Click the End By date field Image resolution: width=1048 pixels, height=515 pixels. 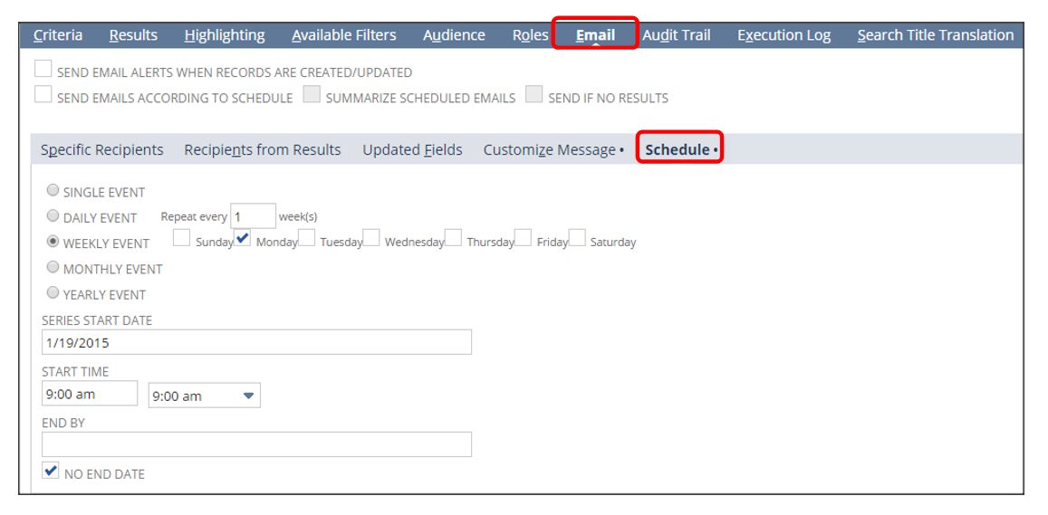[256, 444]
